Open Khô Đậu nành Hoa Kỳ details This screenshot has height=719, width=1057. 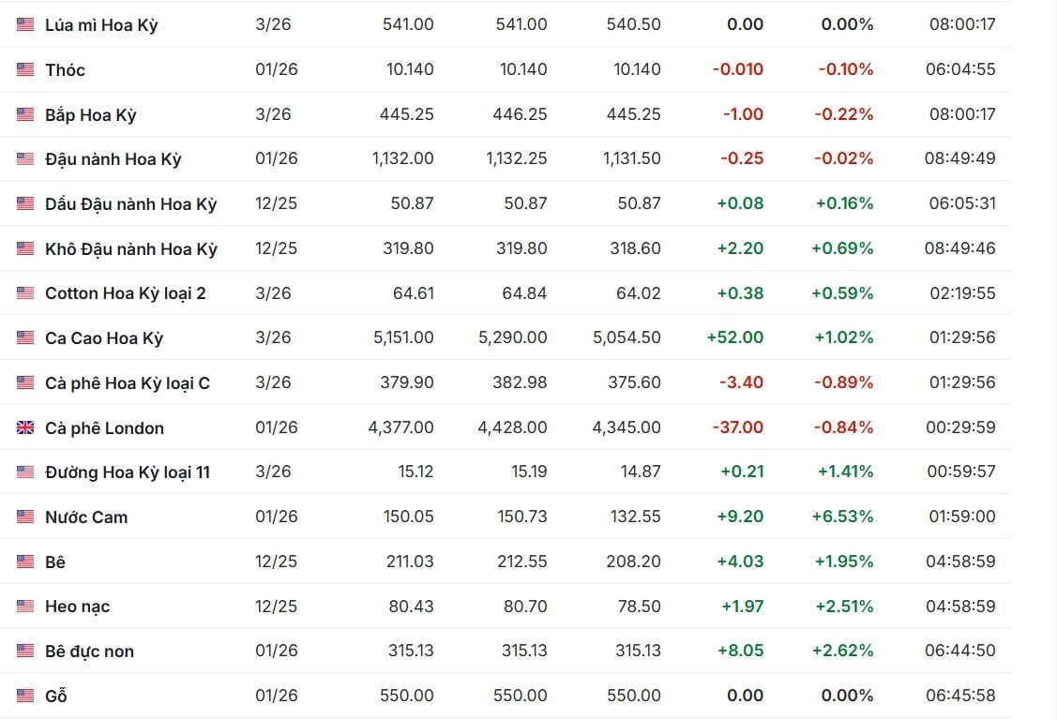[130, 248]
